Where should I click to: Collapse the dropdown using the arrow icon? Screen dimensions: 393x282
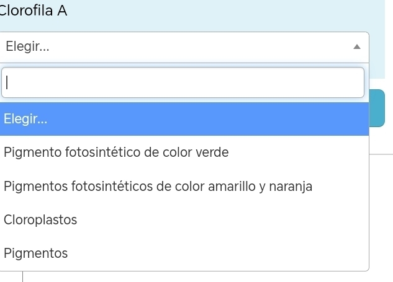(x=356, y=47)
